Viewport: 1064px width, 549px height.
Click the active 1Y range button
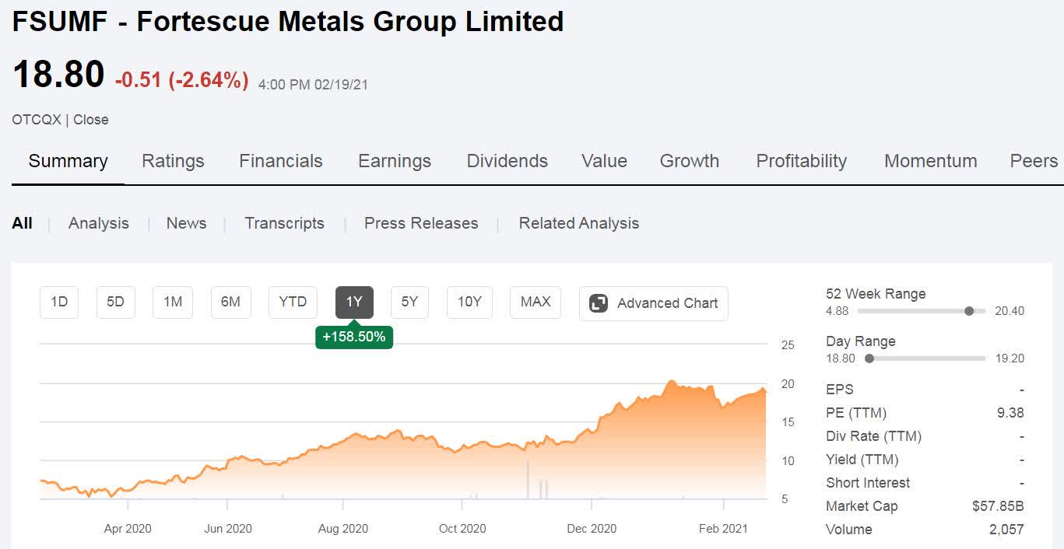click(x=354, y=302)
